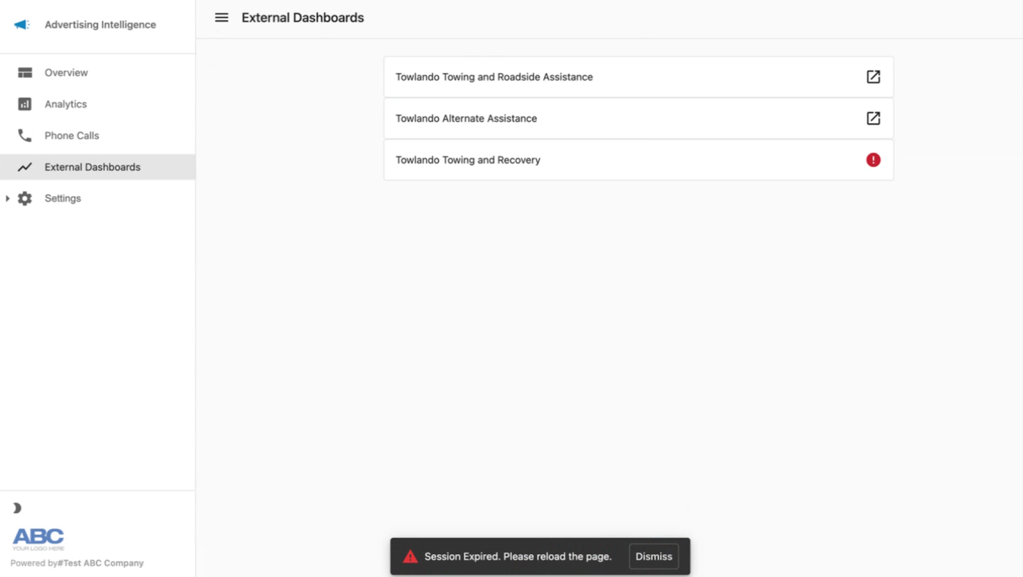Select External Dashboards in the sidebar
The image size is (1023, 577).
point(92,167)
